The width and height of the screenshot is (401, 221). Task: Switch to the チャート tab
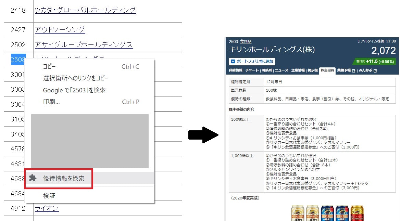[252, 70]
